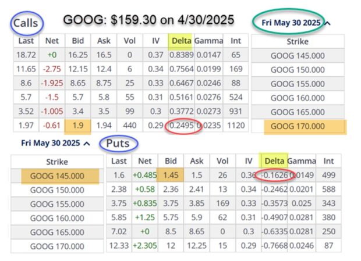Screen dimensions: 361x261
Task: Click the circled -0.1626 put delta value
Action: point(274,175)
